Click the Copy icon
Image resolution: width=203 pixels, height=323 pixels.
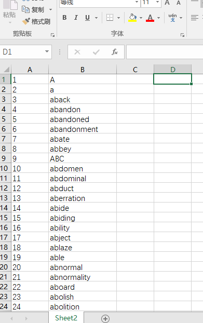25,9
